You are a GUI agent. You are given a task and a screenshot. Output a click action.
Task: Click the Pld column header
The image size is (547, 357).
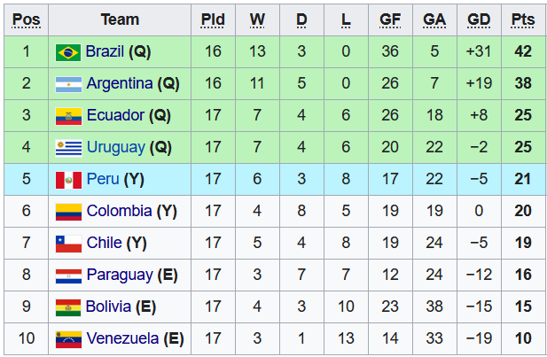pyautogui.click(x=213, y=19)
